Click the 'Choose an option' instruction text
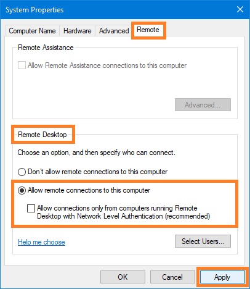The height and width of the screenshot is (289, 250). pos(97,153)
